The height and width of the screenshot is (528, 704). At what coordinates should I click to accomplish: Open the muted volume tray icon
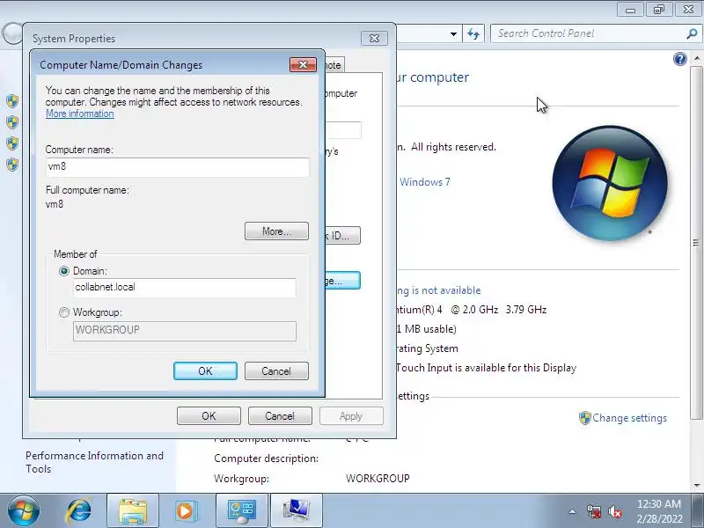coord(614,511)
